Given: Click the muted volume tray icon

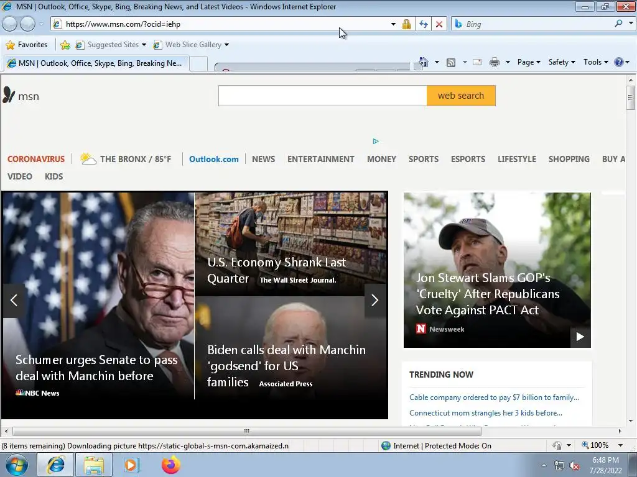Looking at the screenshot, I should 574,466.
